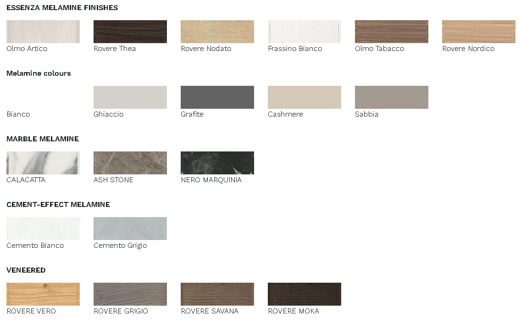Pick the Rovere Nodato melamine swatch
The image size is (532, 324).
[x=217, y=32]
